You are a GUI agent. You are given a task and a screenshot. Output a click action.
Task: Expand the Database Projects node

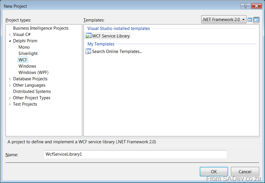[x=10, y=79]
